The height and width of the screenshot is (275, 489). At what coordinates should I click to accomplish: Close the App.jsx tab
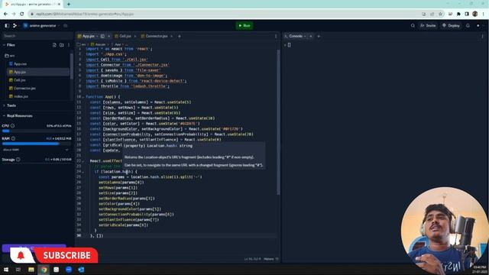(x=108, y=36)
